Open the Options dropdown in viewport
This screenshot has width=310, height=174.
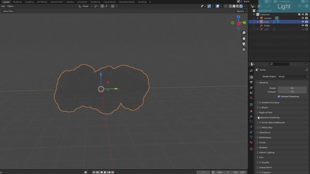point(241,11)
